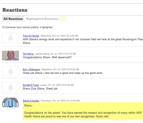Click 'Columbus, OH, on 10/21/10 12:00 AM' timestamp
The height and width of the screenshot is (123, 143).
point(60,101)
